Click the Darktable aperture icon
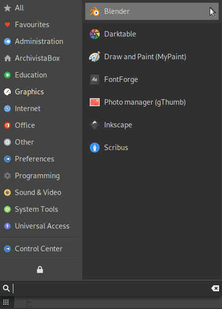The image size is (222, 309). coord(95,34)
